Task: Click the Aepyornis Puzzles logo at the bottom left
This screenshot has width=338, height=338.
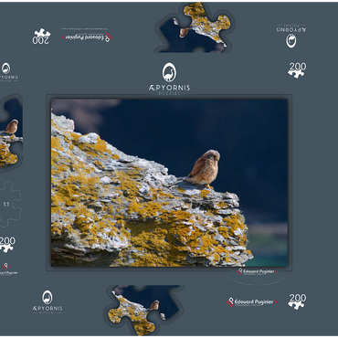Action: pos(48,301)
